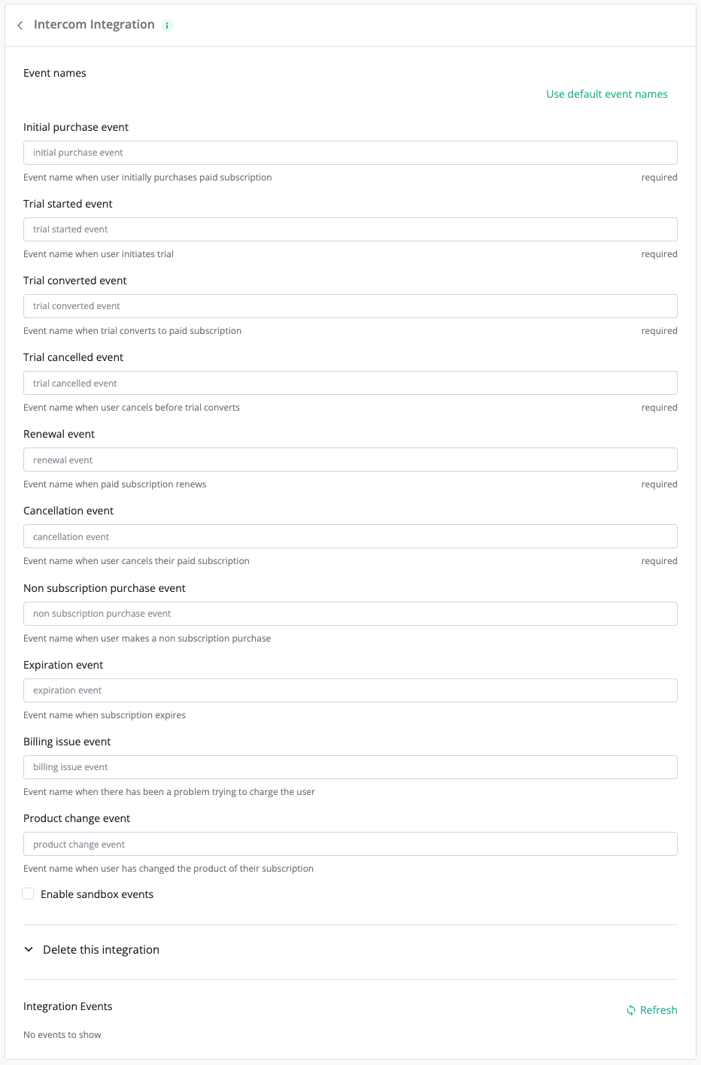Click Use default event names link

tap(607, 94)
